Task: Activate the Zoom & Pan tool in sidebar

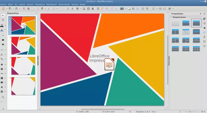Action: (3, 20)
